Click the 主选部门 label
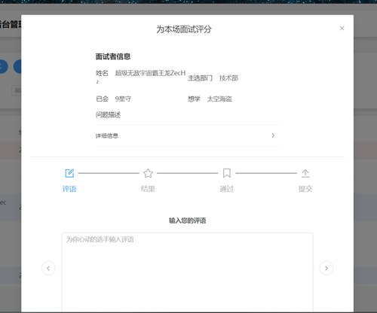Image resolution: width=377 pixels, height=313 pixels. coord(201,78)
